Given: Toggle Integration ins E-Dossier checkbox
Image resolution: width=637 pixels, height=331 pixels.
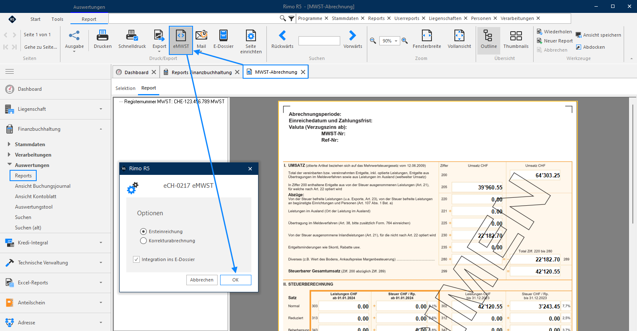Looking at the screenshot, I should pos(136,259).
